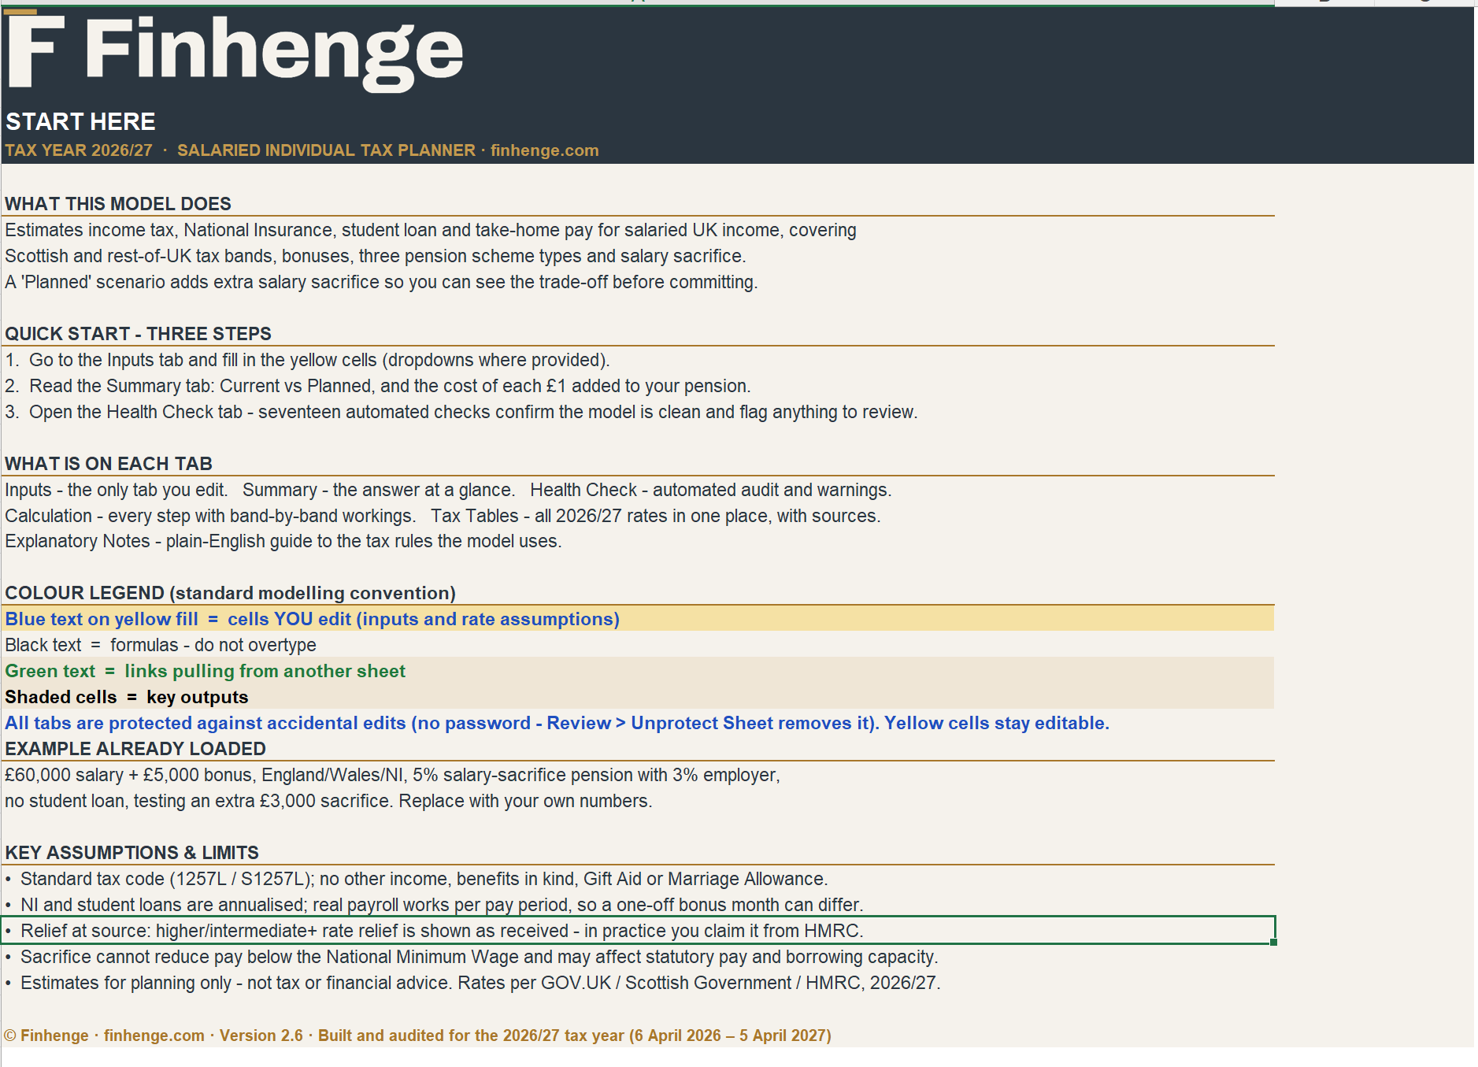Click the 'Standard tax code (1257L / S1257L)' bullet

tap(417, 879)
